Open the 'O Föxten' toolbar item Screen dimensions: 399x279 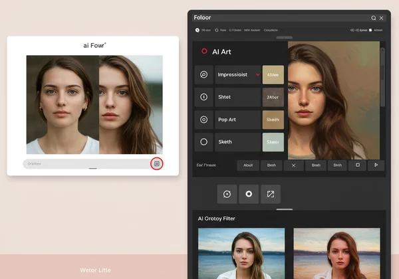point(235,30)
